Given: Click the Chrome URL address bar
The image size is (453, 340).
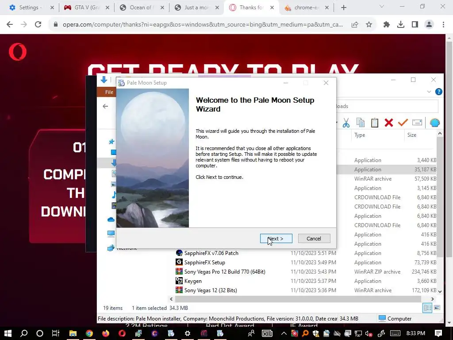Looking at the screenshot, I should click(202, 25).
